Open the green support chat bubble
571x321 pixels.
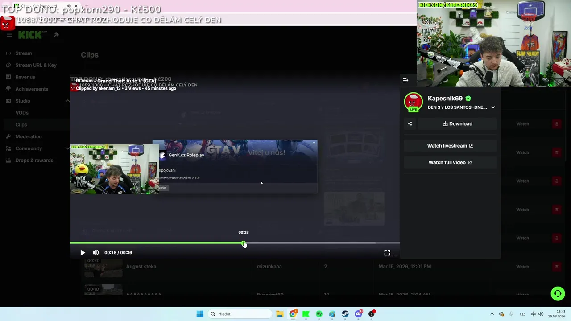point(558,293)
